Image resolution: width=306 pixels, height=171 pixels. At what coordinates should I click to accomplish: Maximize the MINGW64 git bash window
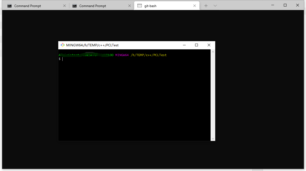point(197,45)
